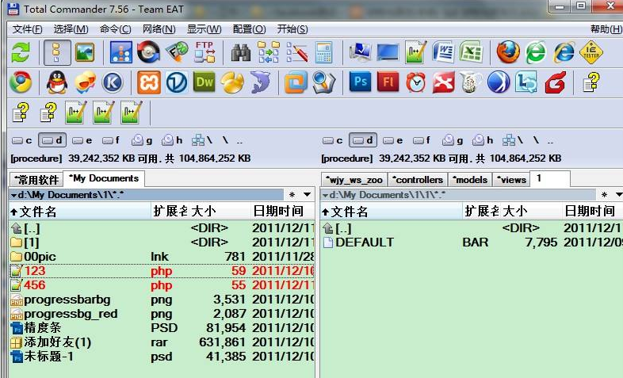
Task: Sort left panel by 文件名 column
Action: 80,212
